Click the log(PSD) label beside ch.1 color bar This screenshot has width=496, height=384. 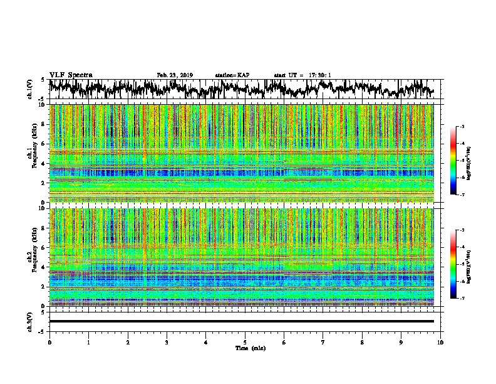(469, 163)
